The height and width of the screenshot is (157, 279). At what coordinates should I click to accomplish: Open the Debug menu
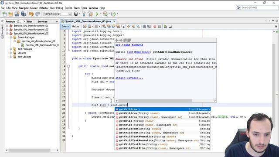60,8
